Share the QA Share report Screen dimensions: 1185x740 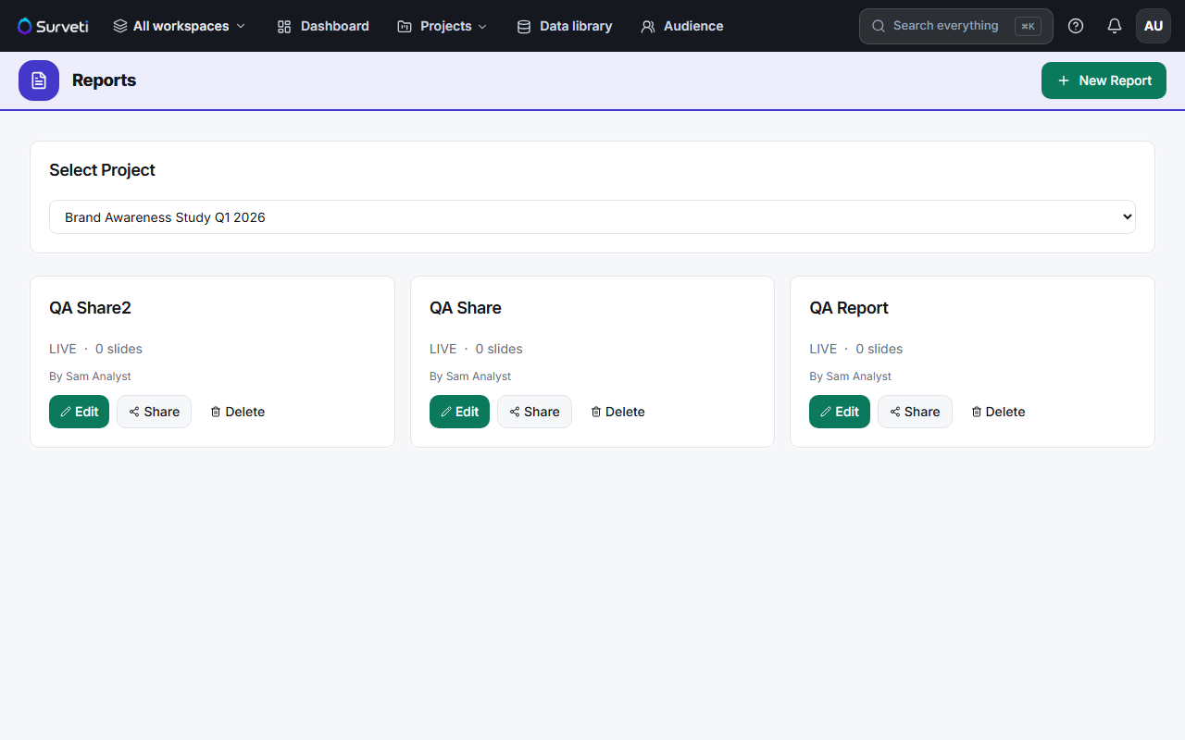tap(534, 412)
